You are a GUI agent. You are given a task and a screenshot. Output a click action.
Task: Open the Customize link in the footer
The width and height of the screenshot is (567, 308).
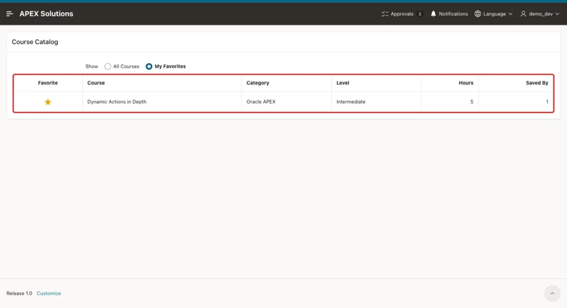click(x=49, y=294)
